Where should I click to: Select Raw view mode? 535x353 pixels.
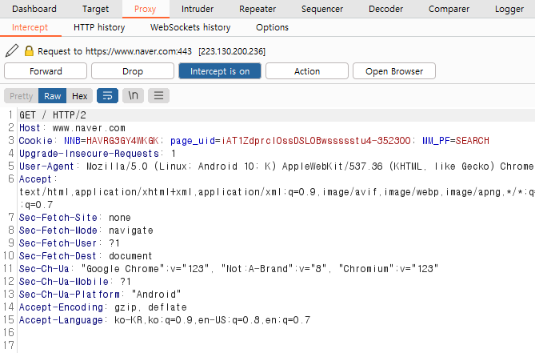[x=53, y=96]
